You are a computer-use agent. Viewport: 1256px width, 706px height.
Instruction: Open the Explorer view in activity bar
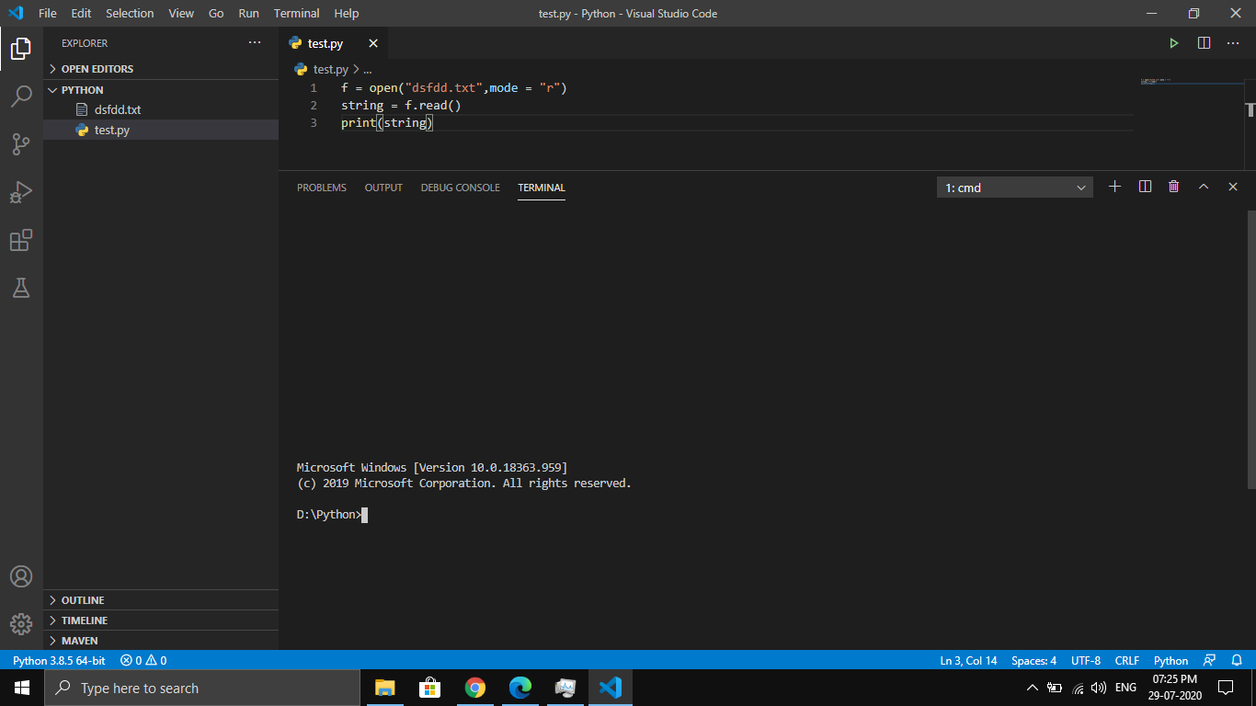click(x=21, y=48)
